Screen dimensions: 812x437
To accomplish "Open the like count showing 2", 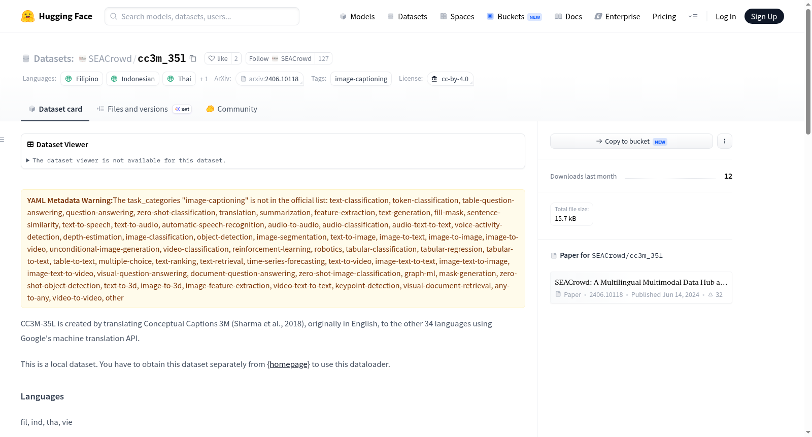I will click(x=236, y=58).
